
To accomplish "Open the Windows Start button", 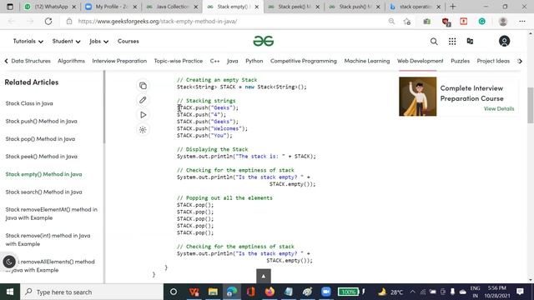I will point(10,292).
